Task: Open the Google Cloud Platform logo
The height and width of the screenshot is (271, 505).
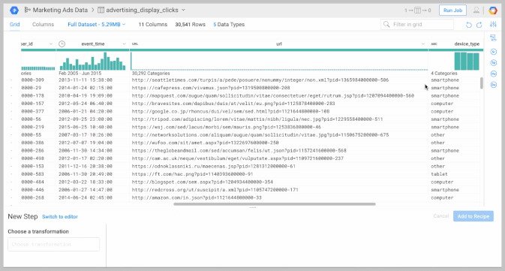Action: pyautogui.click(x=493, y=11)
